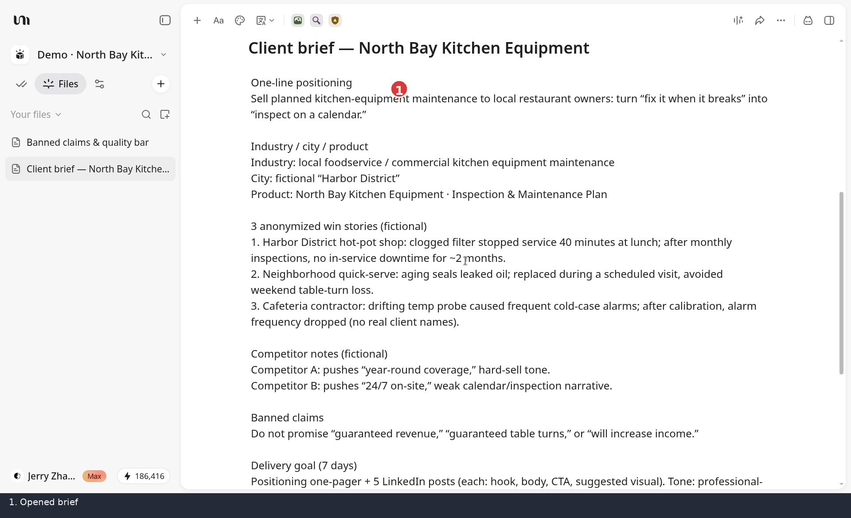Viewport: 851px width, 518px height.
Task: Open the AI assistant cat icon
Action: click(808, 20)
